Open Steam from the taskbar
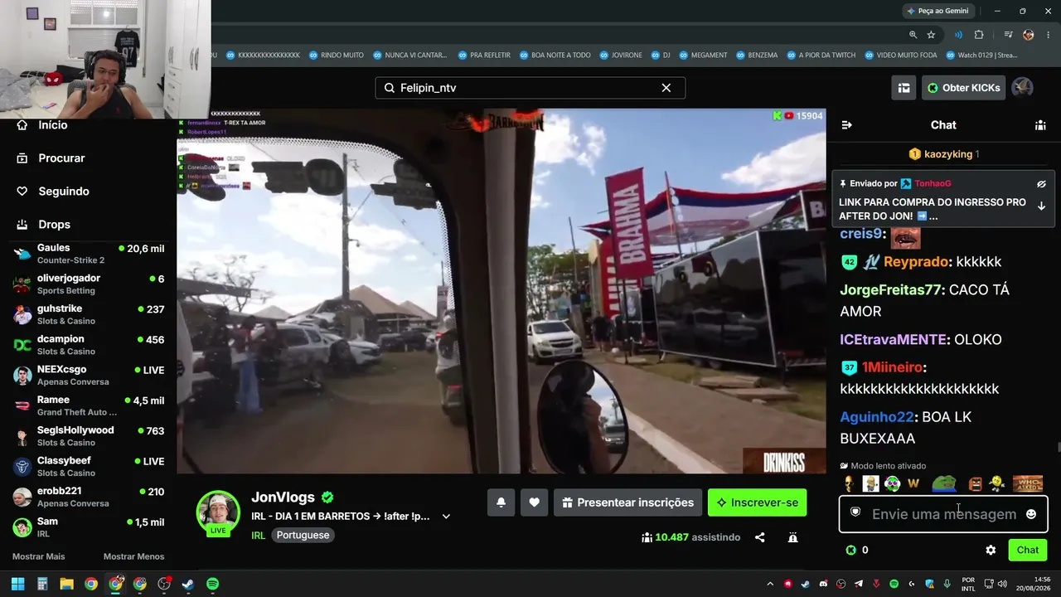The height and width of the screenshot is (597, 1061). click(x=188, y=584)
